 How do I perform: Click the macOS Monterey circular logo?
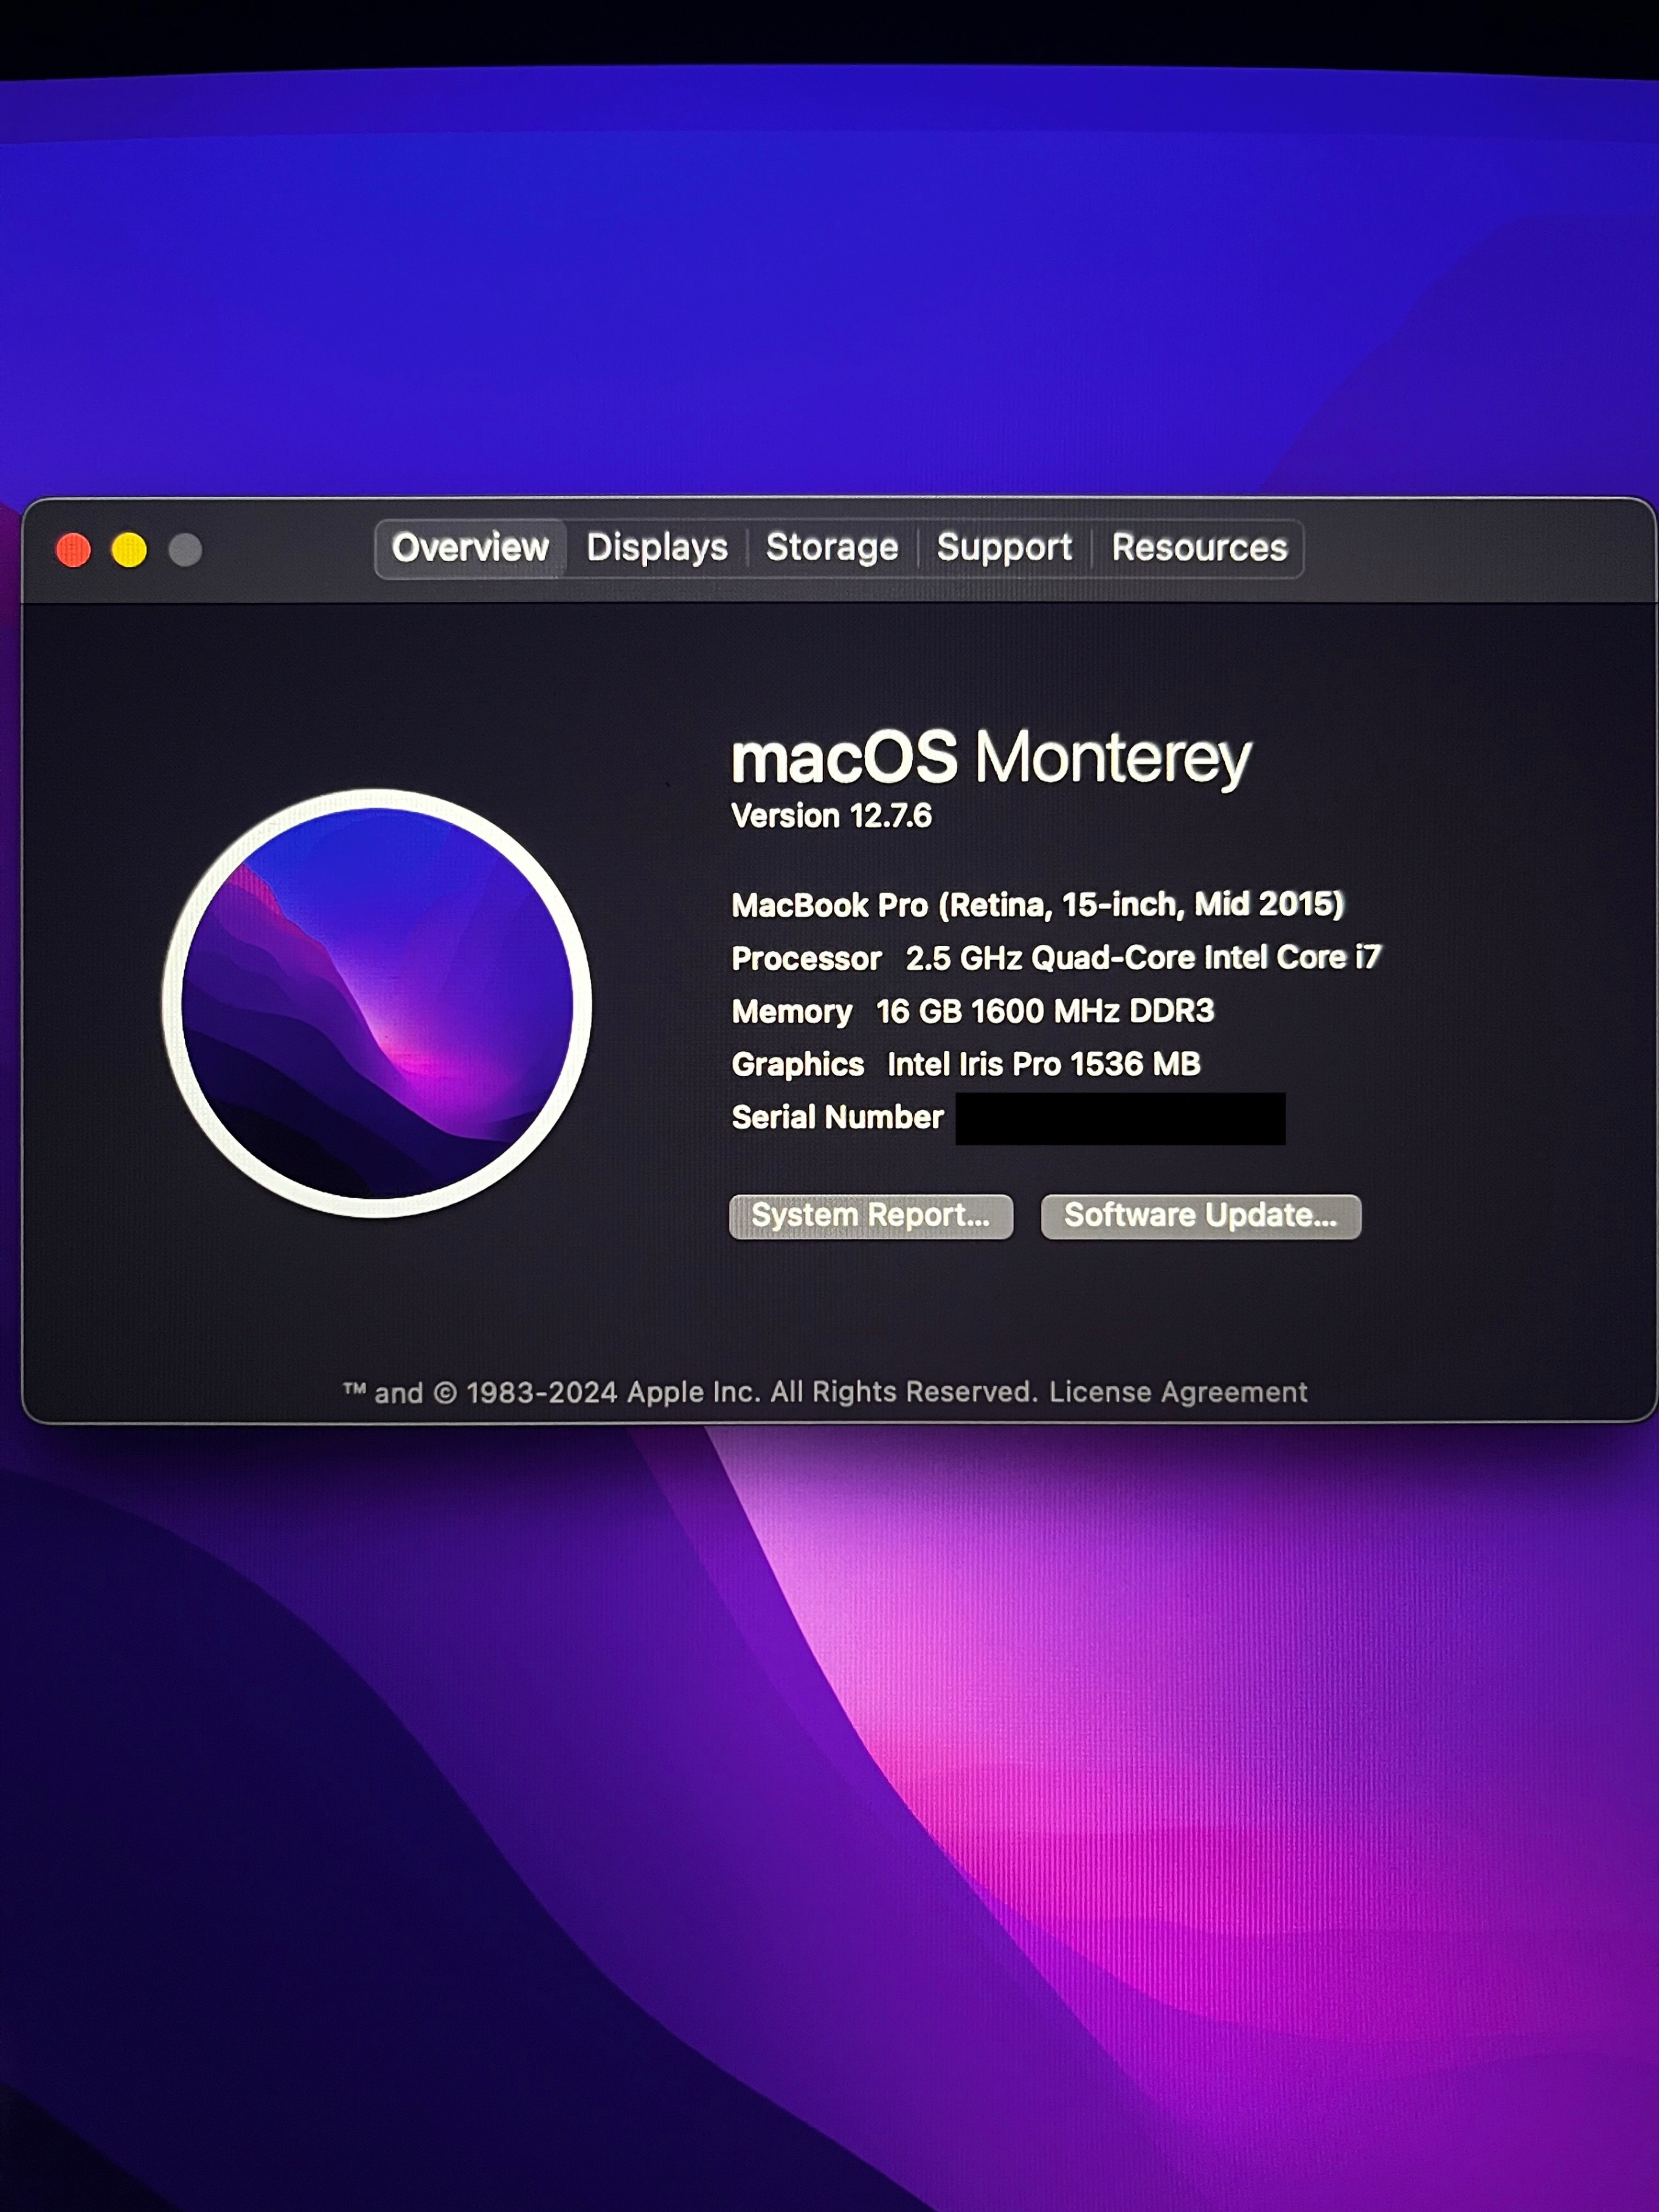377,1003
